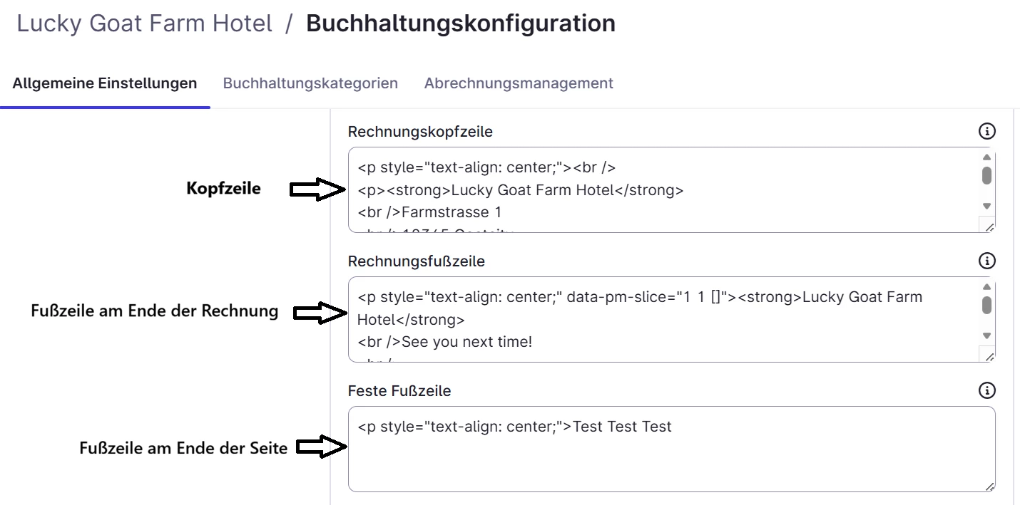
Task: Click resize grip of Rechnungsfußzeile textarea
Action: (x=989, y=356)
